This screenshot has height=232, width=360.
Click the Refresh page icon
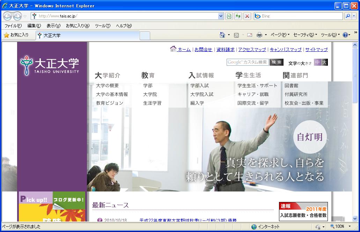[x=238, y=16]
